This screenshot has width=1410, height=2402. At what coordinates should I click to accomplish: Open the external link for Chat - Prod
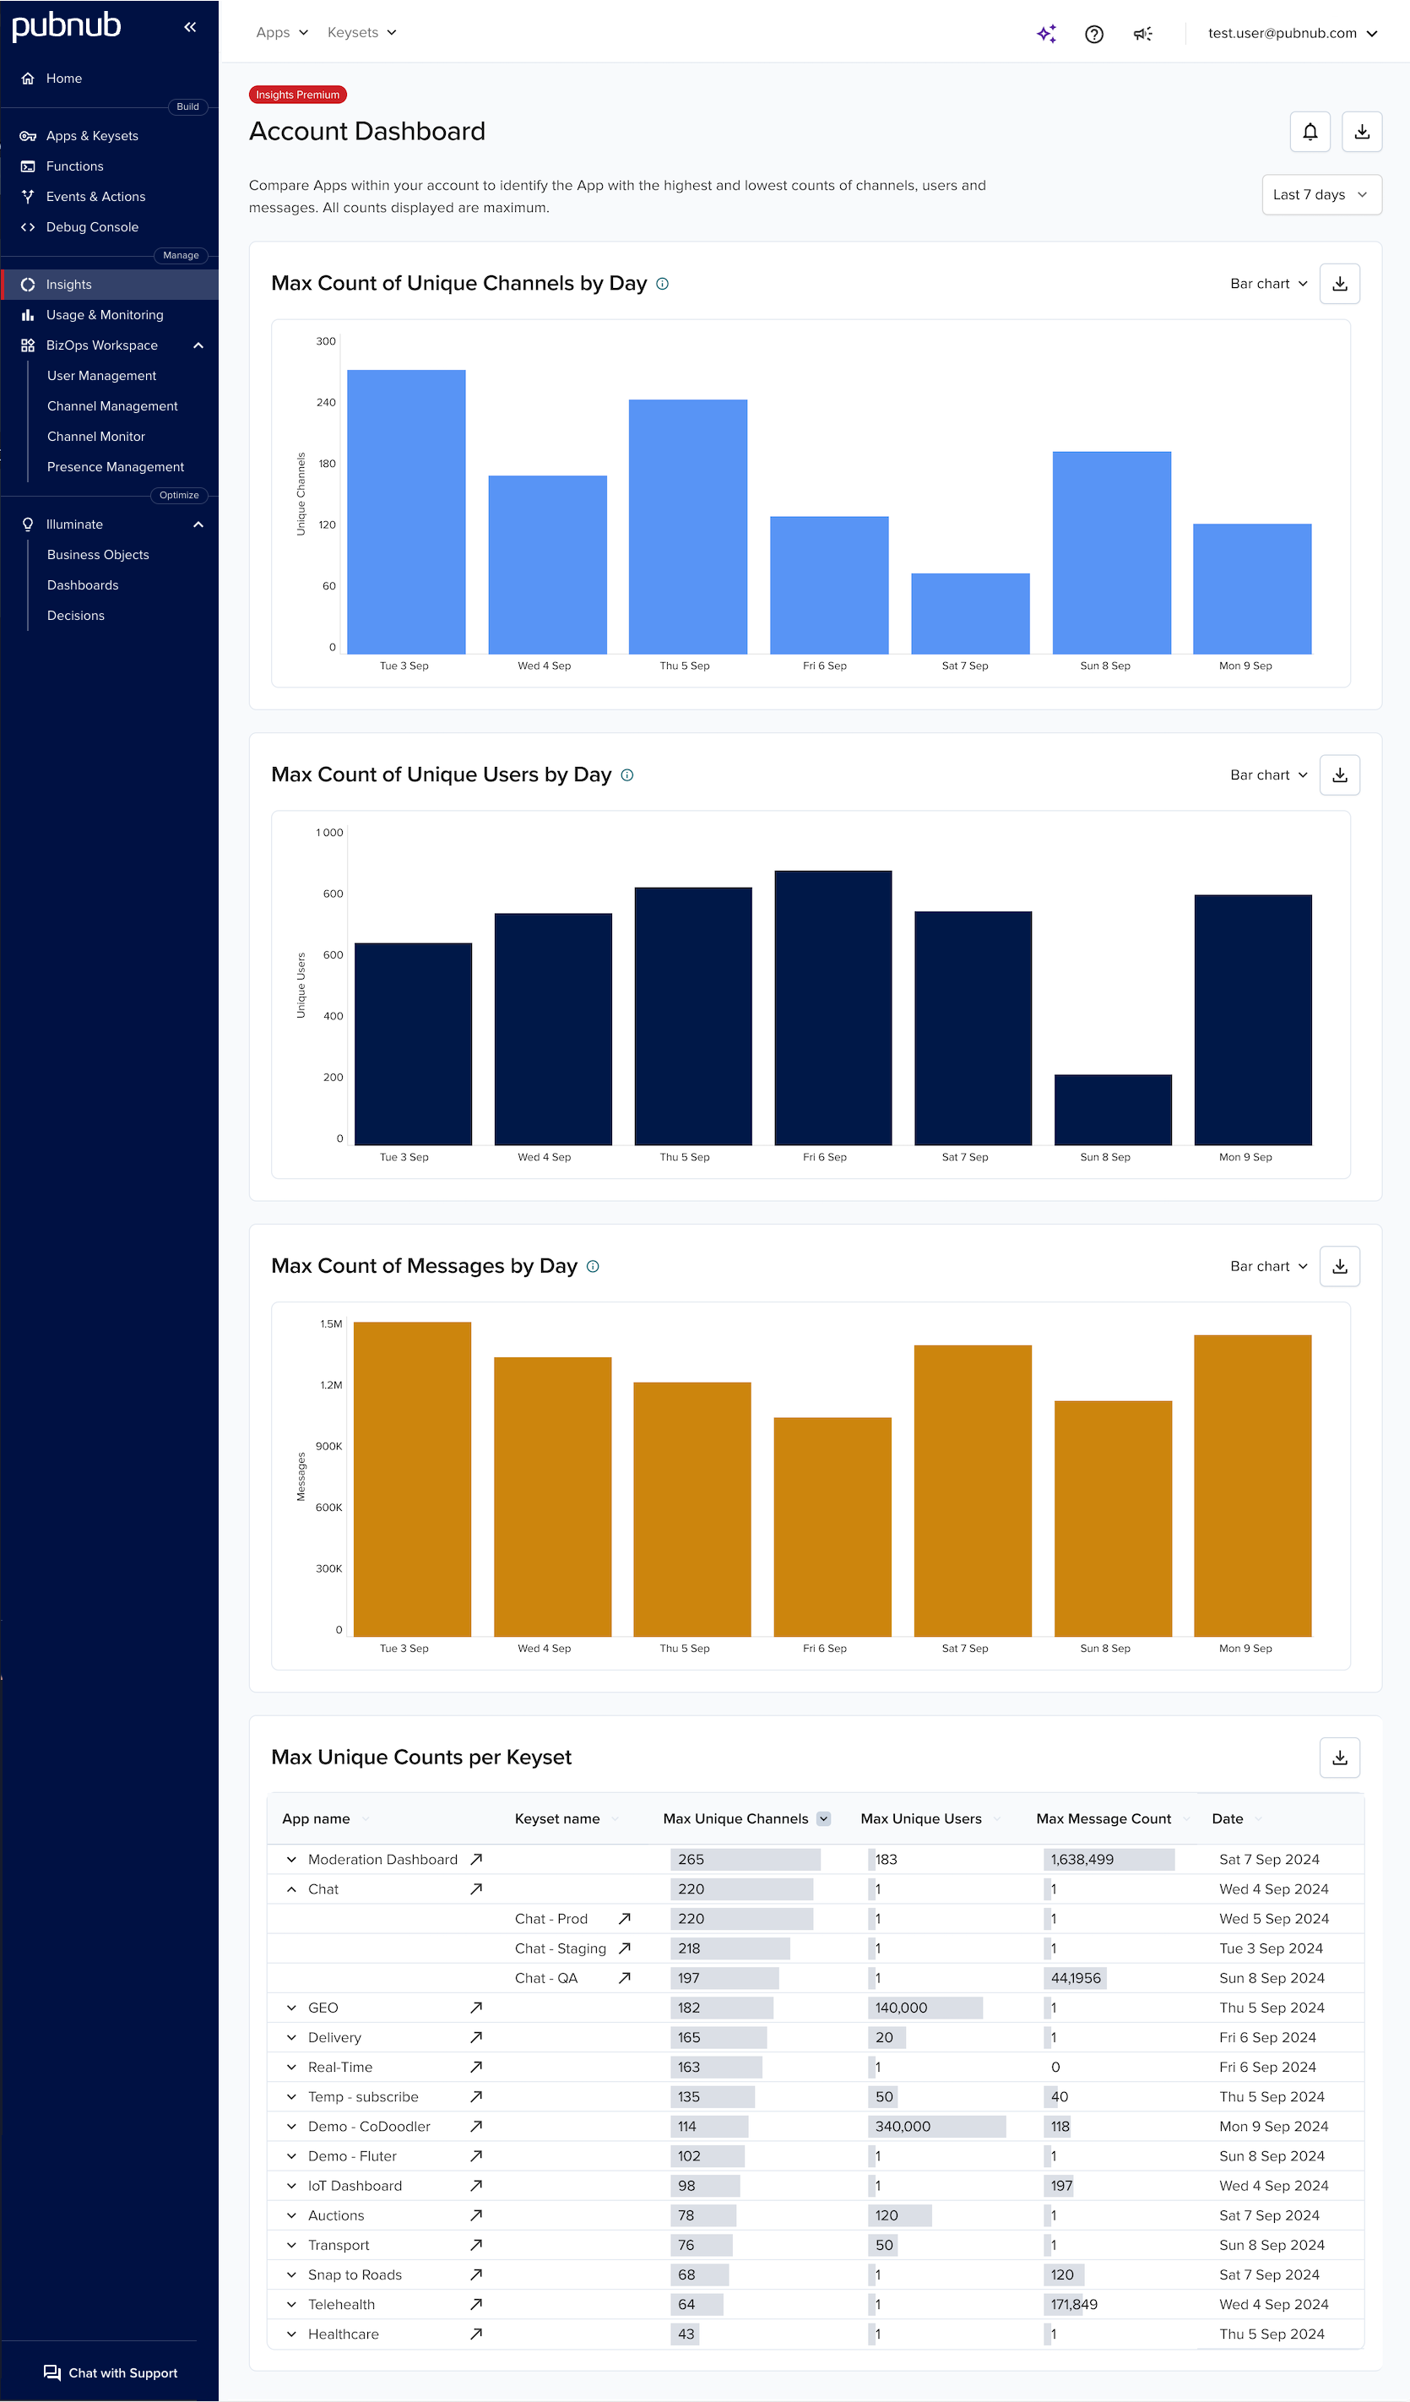[x=624, y=1919]
